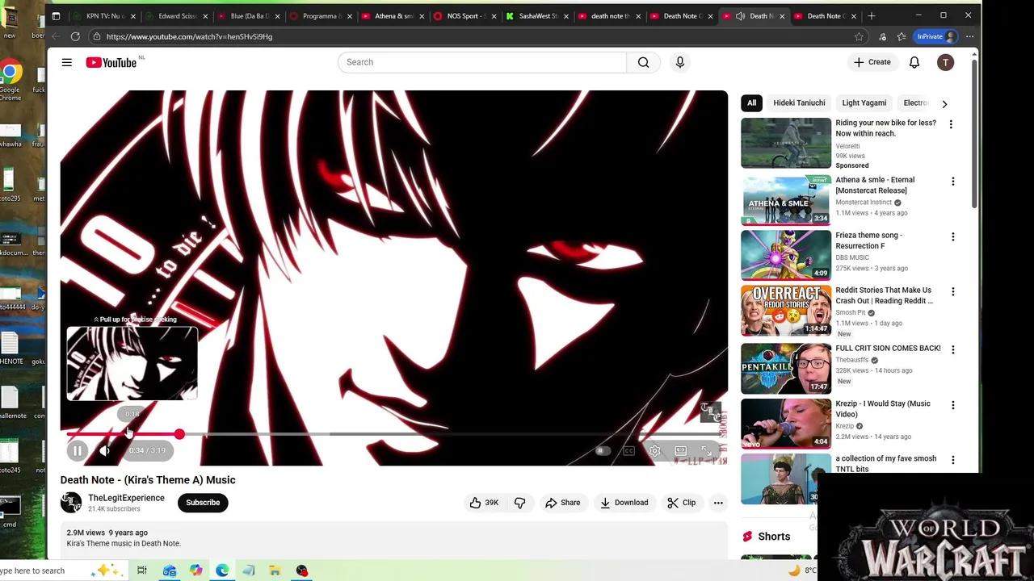
Task: Mute the video using the speaker icon
Action: (105, 451)
